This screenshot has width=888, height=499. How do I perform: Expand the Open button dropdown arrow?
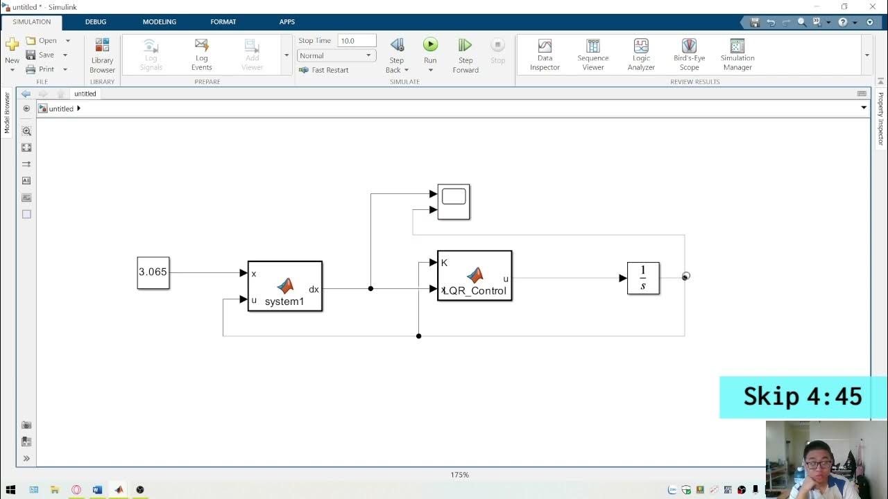click(x=68, y=41)
